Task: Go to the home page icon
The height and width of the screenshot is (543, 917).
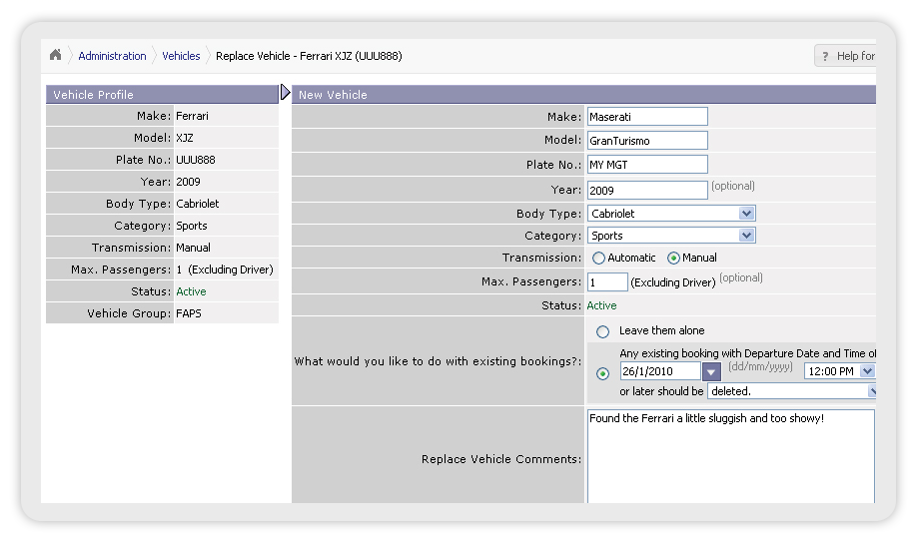Action: pyautogui.click(x=56, y=55)
